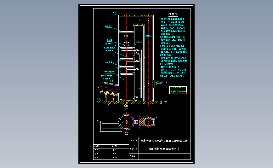This screenshot has height=168, width=273.
Task: Click the <1100Pa equipment resistance line
Action: [x=173, y=73]
